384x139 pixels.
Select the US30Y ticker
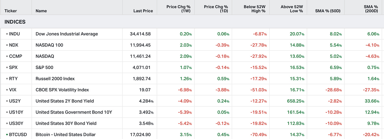pyautogui.click(x=16, y=123)
